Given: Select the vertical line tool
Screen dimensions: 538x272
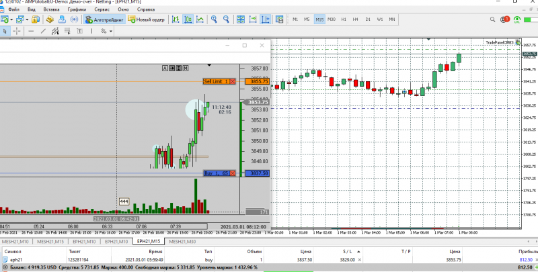Looking at the screenshot, I should 91,31.
